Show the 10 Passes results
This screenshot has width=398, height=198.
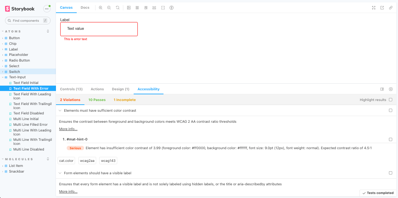97,100
